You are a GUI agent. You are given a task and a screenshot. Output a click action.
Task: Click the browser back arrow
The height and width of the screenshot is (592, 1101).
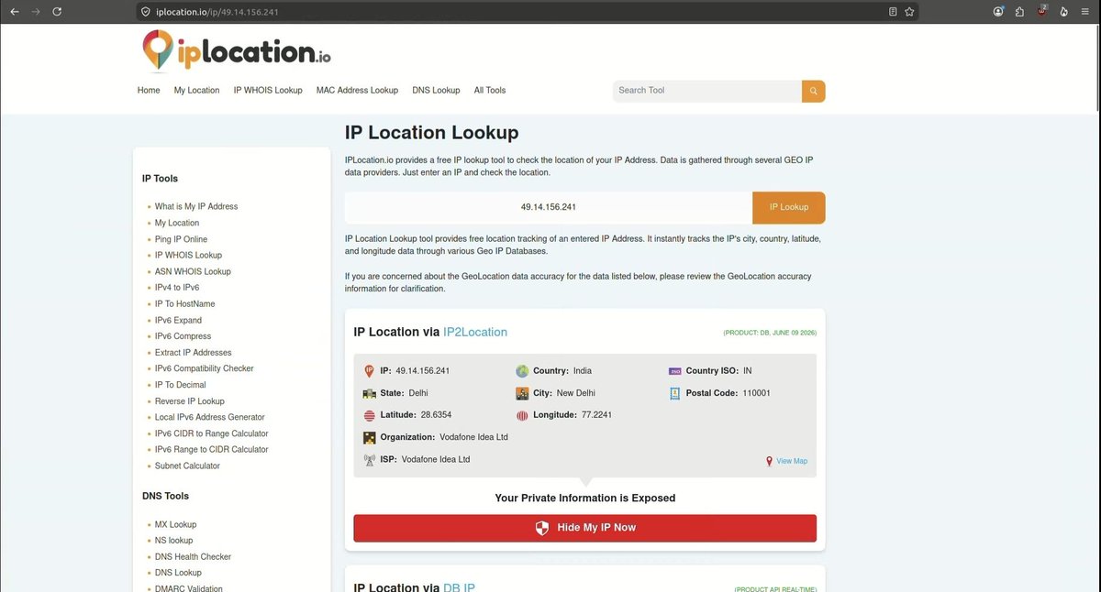pyautogui.click(x=14, y=12)
